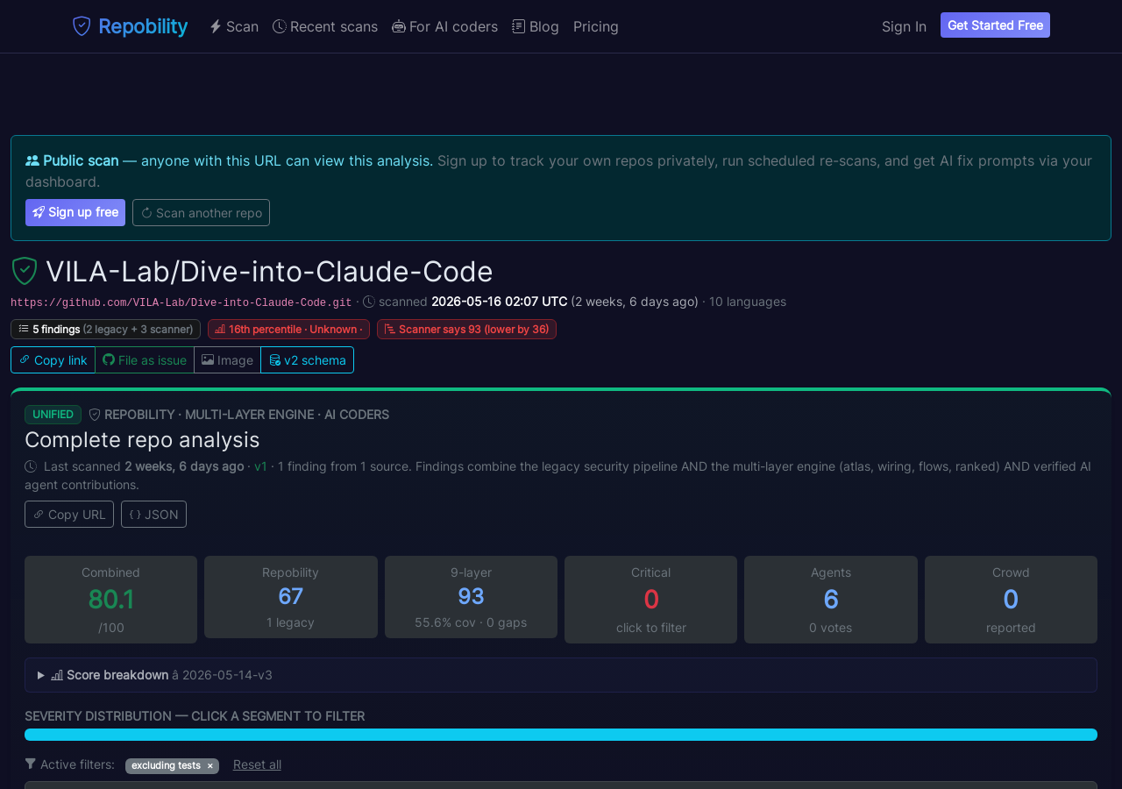The width and height of the screenshot is (1122, 789).
Task: Open the Scan nav item
Action: (234, 26)
